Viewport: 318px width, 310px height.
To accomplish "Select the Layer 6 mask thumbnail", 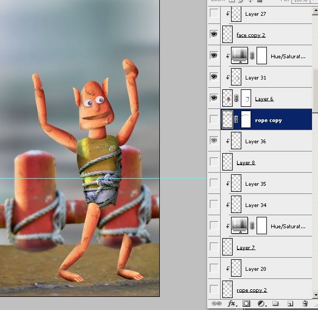I will tap(246, 98).
